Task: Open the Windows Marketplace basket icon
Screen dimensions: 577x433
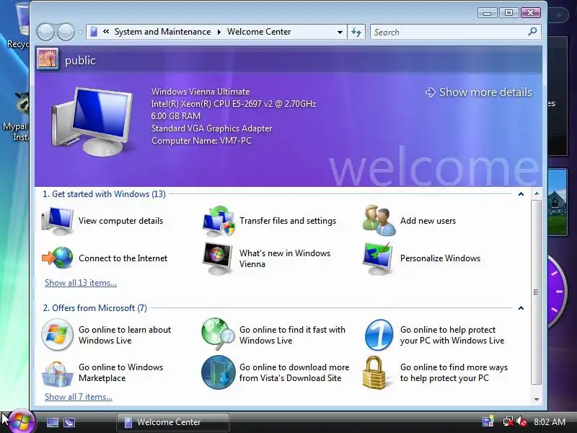Action: [x=57, y=373]
